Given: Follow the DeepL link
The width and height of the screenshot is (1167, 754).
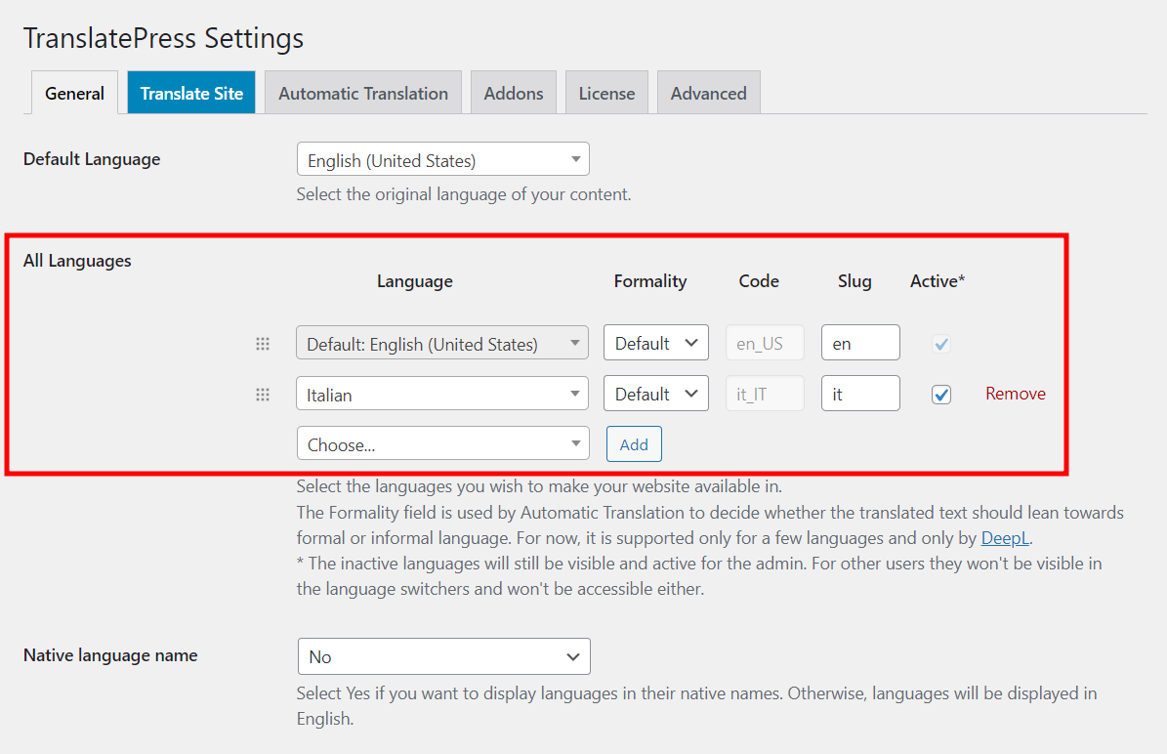Looking at the screenshot, I should click(x=1005, y=538).
